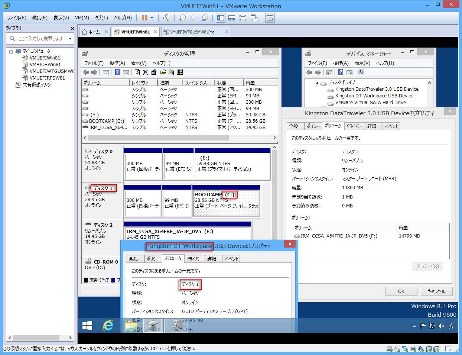Click open folder icon in Disk Management toolbar

163,72
